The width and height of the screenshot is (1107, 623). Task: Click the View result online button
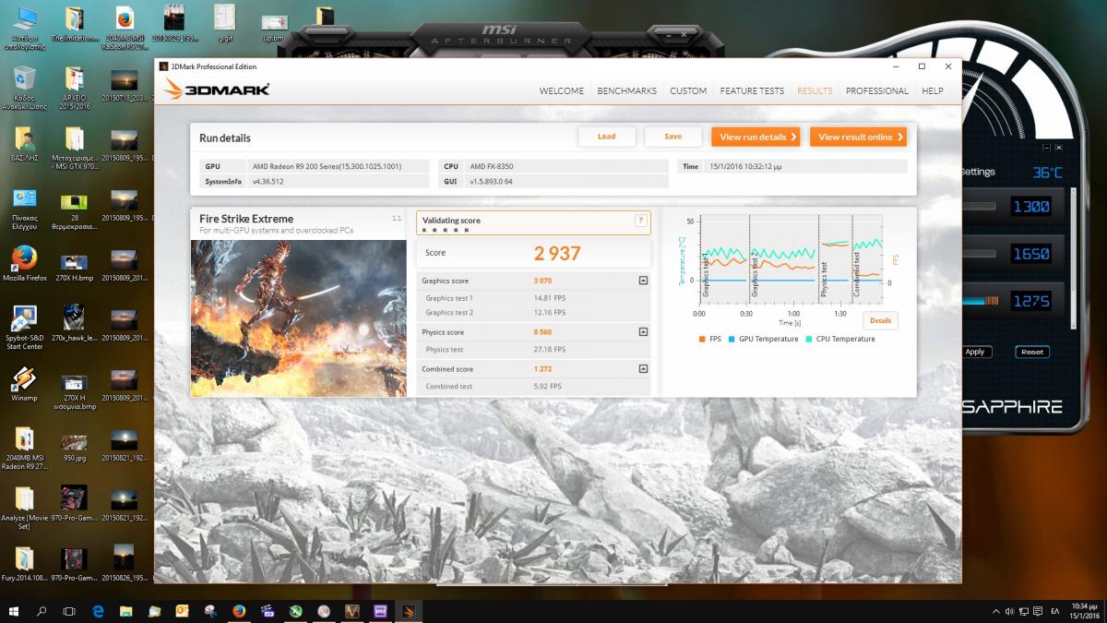858,137
